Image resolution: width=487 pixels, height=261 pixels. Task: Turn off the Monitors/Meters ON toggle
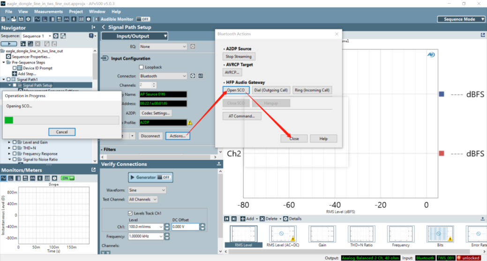67,178
